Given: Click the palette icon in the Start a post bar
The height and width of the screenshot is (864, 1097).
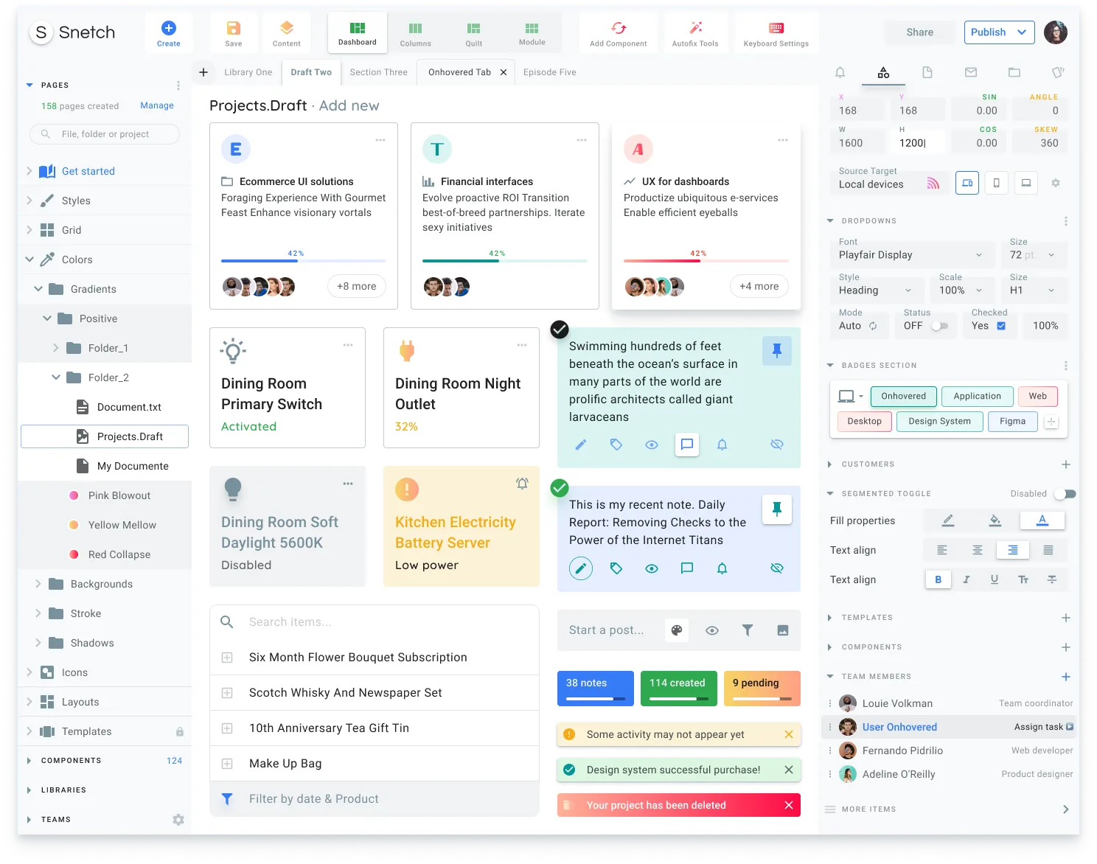Looking at the screenshot, I should 677,630.
